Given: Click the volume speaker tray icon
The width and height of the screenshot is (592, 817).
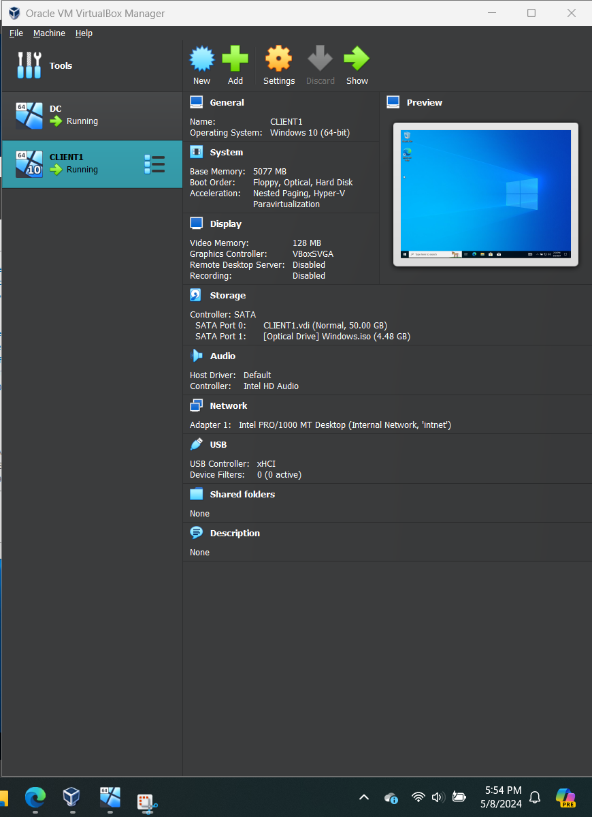Looking at the screenshot, I should (x=438, y=797).
